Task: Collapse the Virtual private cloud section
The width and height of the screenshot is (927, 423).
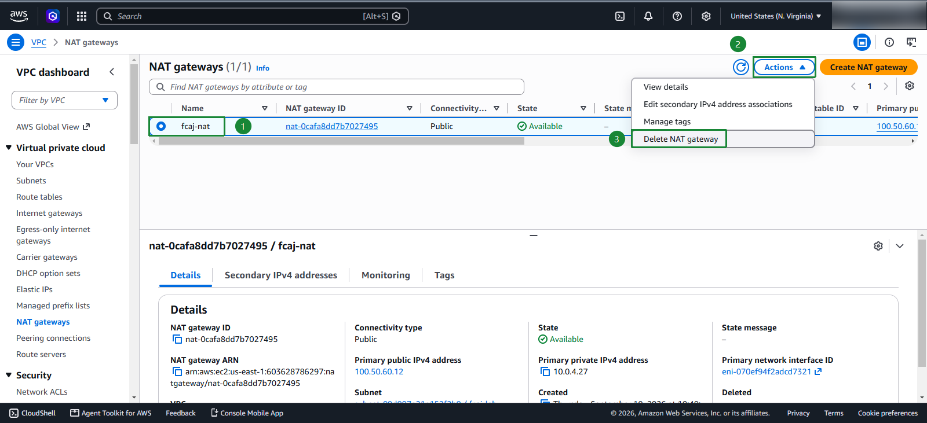Action: coord(9,148)
